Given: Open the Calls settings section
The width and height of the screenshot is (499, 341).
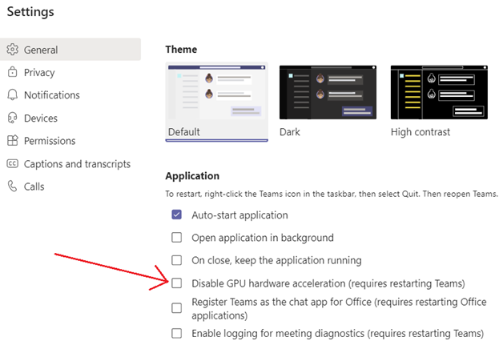Looking at the screenshot, I should pyautogui.click(x=70, y=187).
